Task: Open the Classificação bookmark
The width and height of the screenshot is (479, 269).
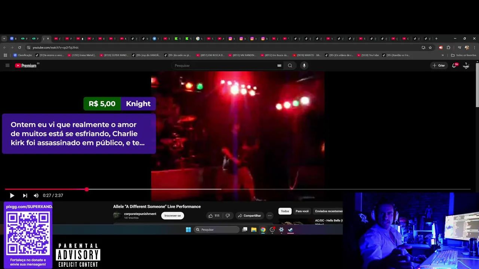Action: 22,55
